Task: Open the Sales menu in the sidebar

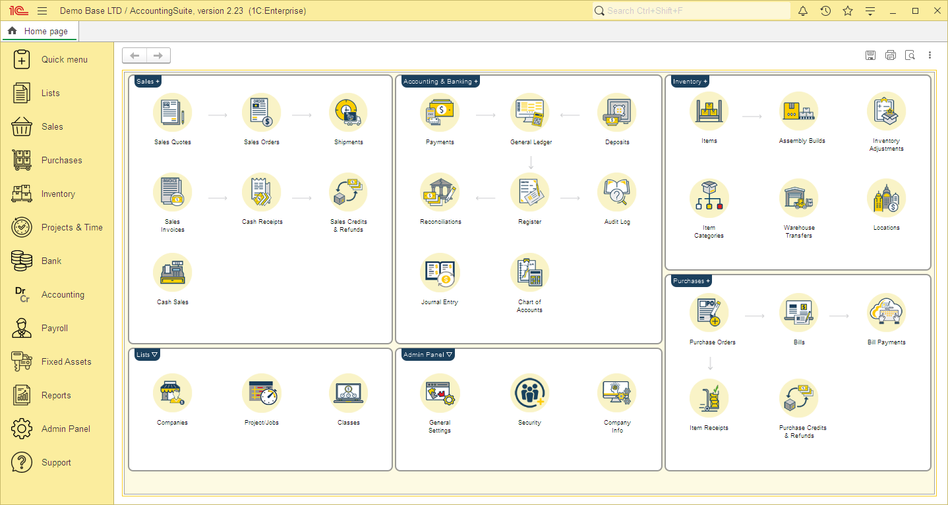Action: (x=53, y=126)
